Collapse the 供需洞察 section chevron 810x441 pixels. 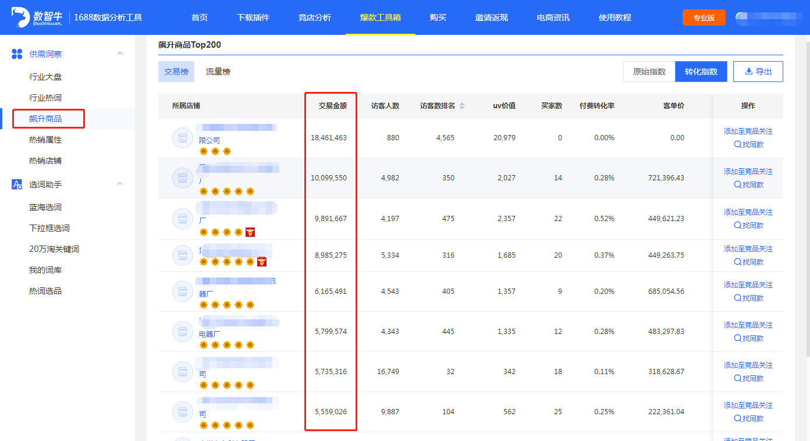[x=120, y=54]
